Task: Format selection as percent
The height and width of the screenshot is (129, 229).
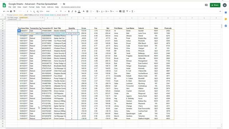Action: pos(31,11)
